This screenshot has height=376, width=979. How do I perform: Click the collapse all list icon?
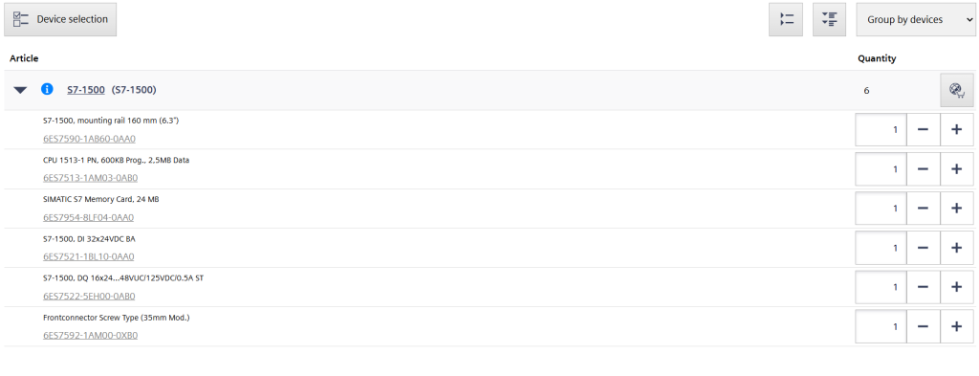click(786, 19)
